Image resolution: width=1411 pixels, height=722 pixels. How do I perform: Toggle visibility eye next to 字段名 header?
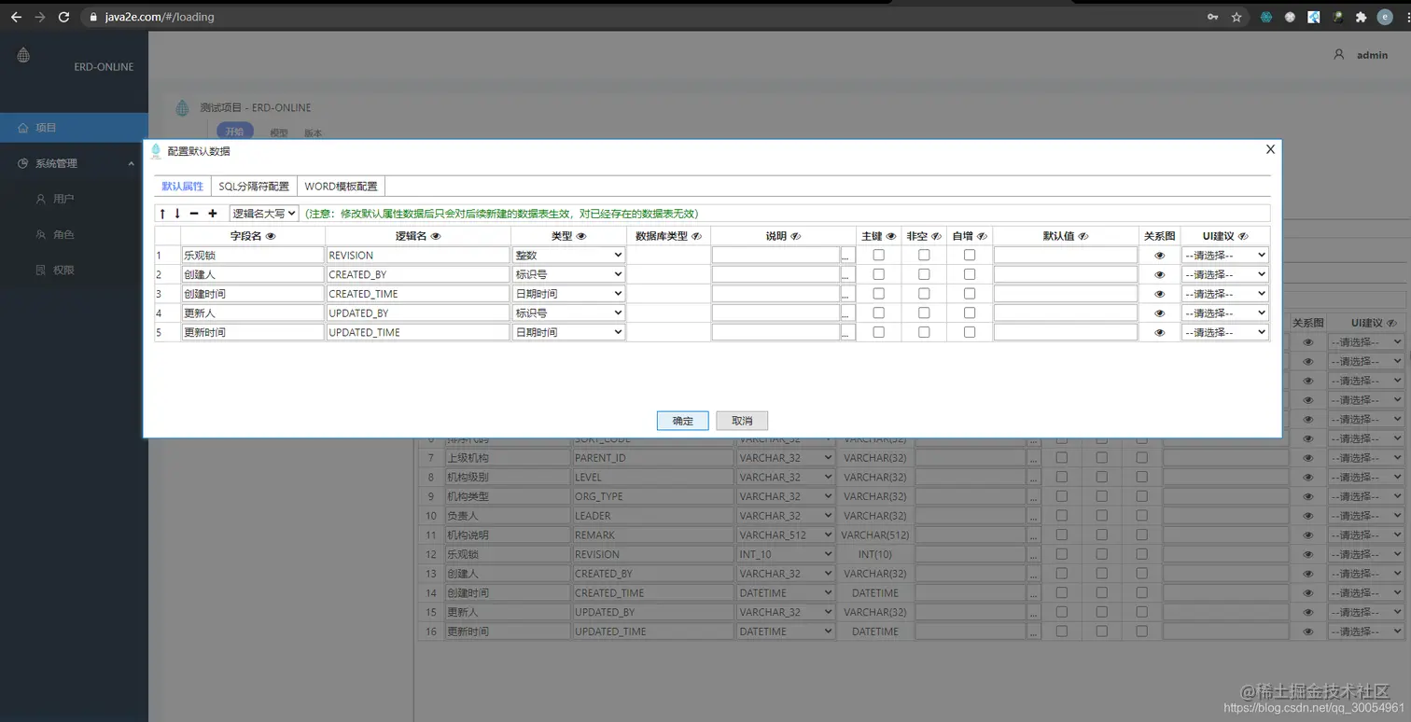point(271,237)
